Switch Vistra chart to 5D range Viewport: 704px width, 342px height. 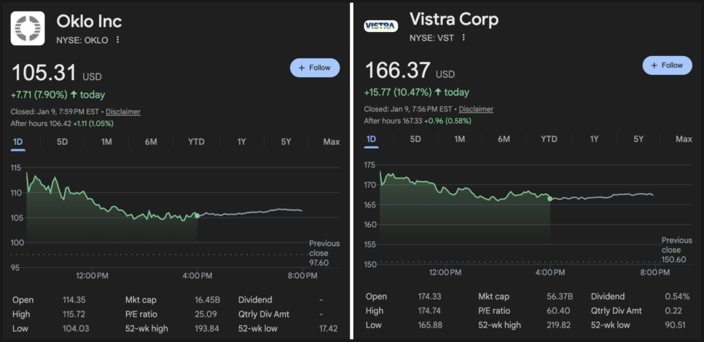tap(415, 139)
